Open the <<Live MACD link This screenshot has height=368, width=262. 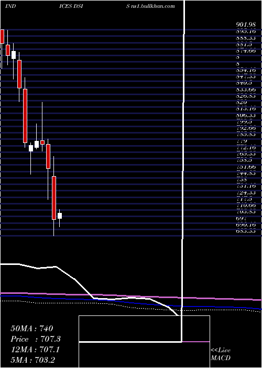pyautogui.click(x=221, y=354)
